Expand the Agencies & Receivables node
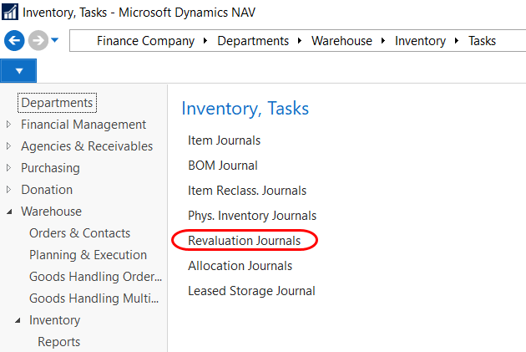 click(x=9, y=146)
